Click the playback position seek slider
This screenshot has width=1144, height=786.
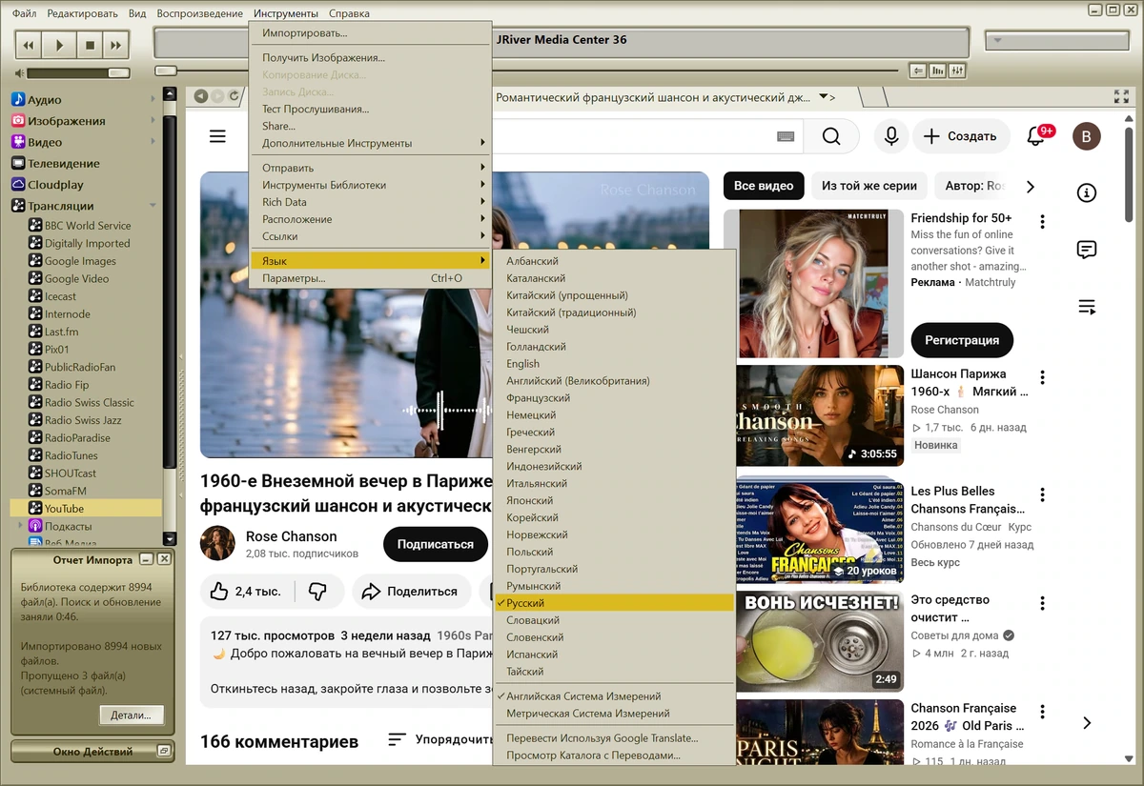click(x=526, y=71)
